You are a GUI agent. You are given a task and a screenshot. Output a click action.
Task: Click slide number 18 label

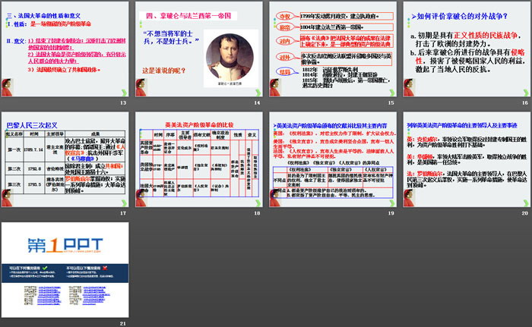point(257,213)
